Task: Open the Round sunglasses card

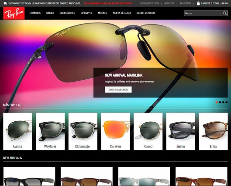Action: (148, 131)
